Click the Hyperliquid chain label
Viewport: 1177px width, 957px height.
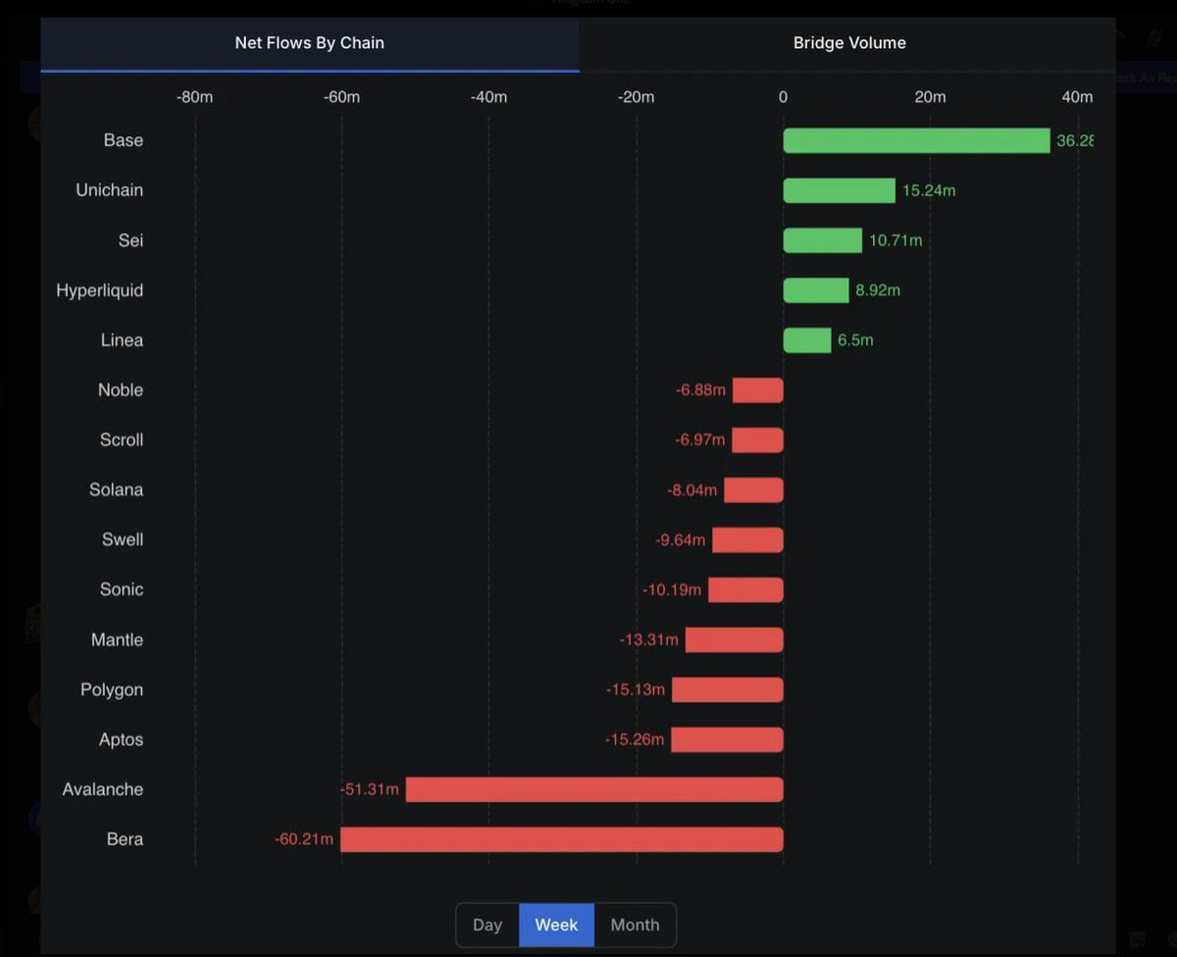(x=99, y=290)
